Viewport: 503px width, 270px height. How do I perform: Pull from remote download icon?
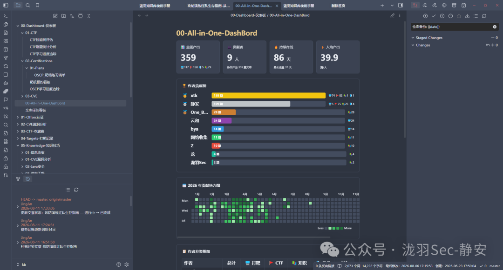pyautogui.click(x=467, y=16)
